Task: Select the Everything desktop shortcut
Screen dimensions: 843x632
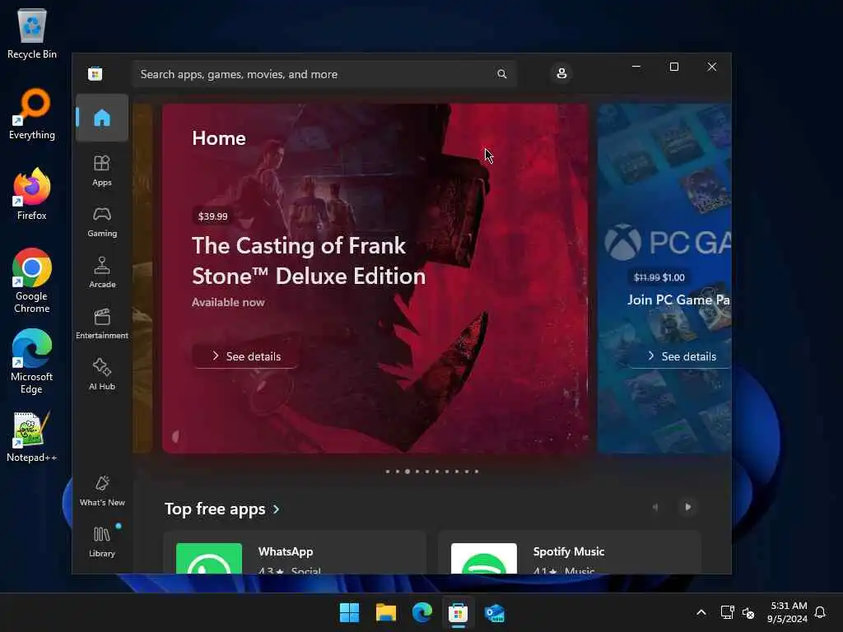Action: point(32,114)
